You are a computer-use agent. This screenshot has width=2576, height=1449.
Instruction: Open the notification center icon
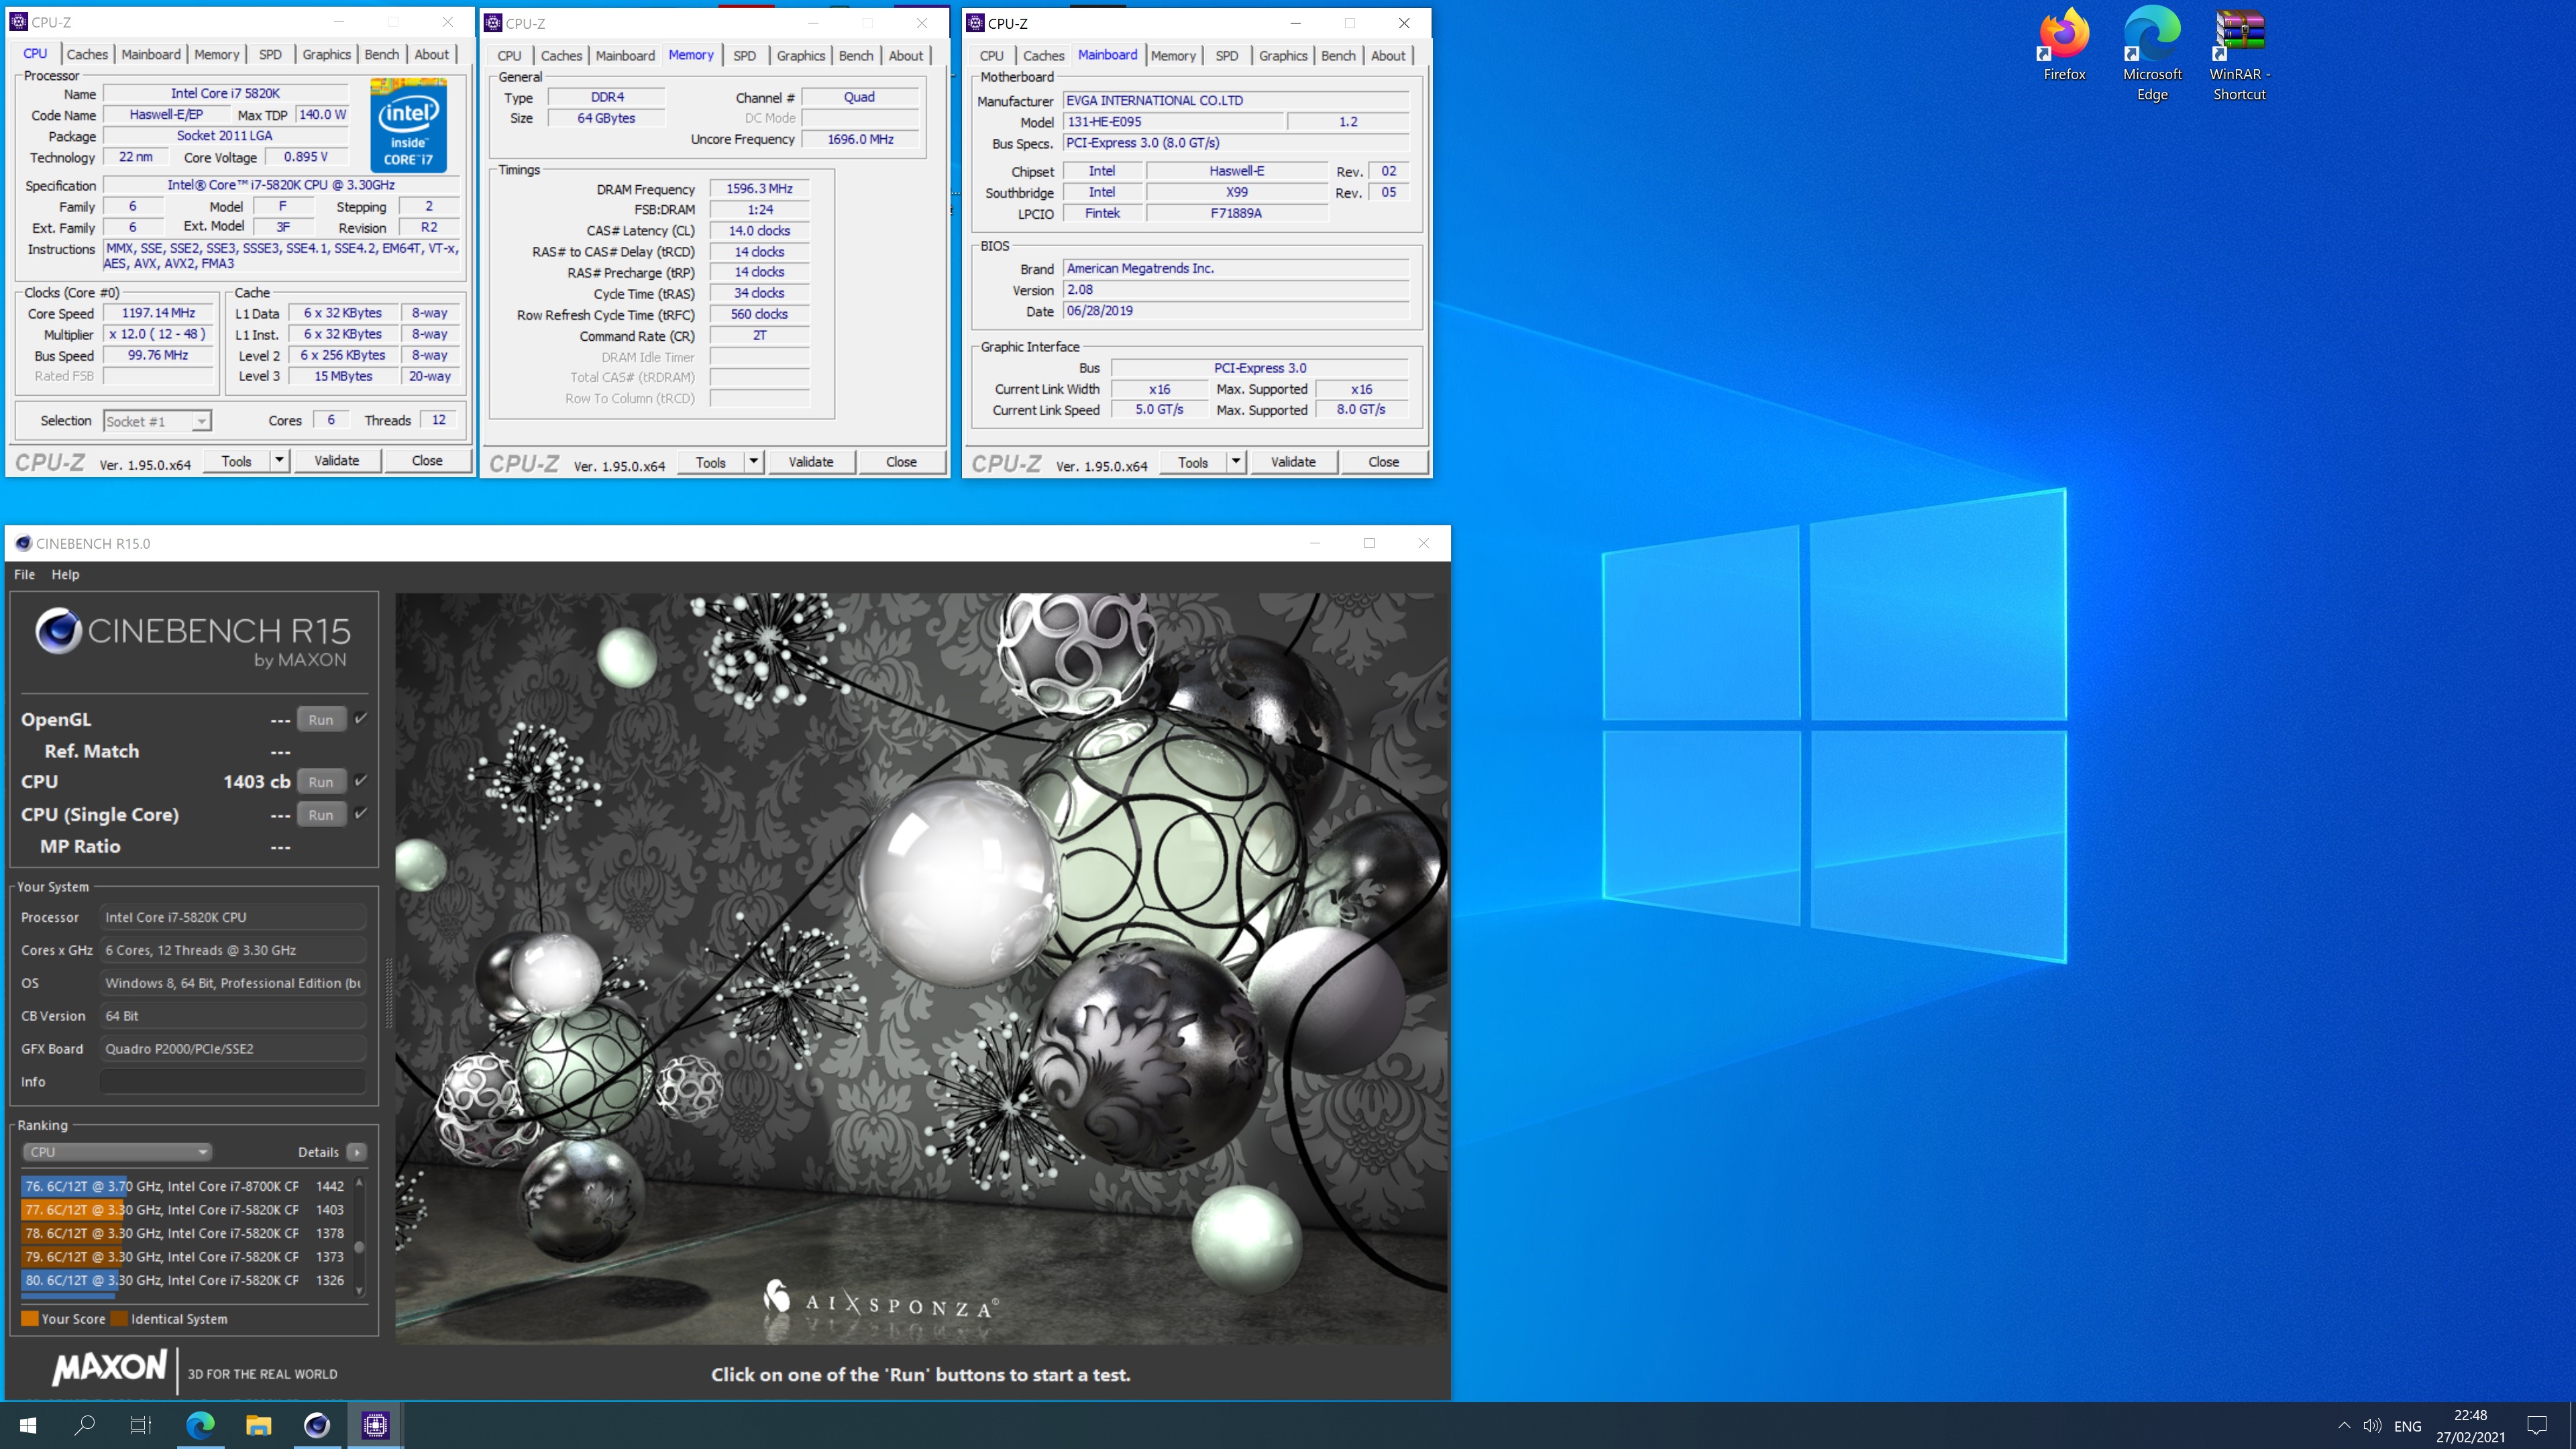click(x=2537, y=1425)
